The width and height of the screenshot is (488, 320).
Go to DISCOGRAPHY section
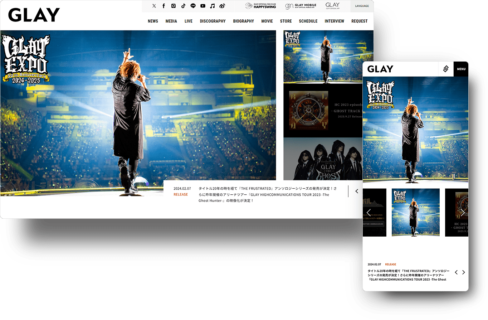click(213, 21)
